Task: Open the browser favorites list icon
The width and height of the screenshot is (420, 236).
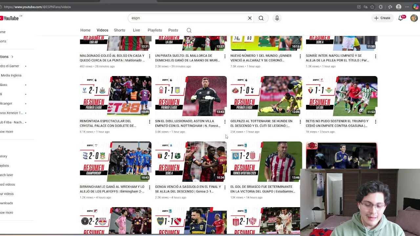Action: 390,7
